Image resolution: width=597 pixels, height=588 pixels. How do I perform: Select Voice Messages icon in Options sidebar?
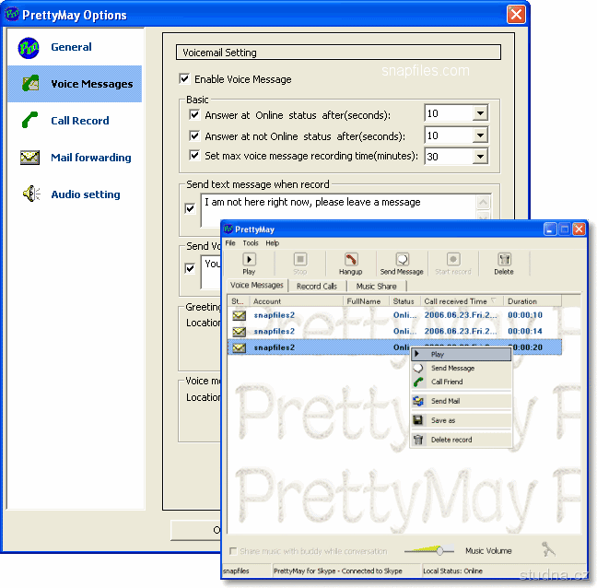coord(30,83)
